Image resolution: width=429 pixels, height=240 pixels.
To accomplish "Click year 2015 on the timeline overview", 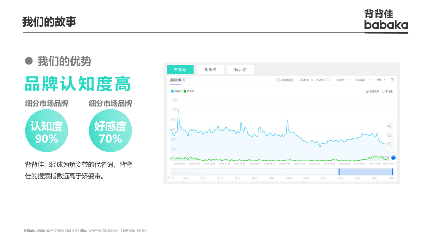I will tap(237, 178).
